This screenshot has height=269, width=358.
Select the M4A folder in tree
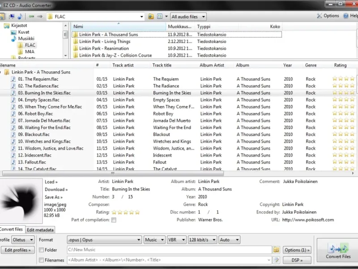[x=30, y=52]
